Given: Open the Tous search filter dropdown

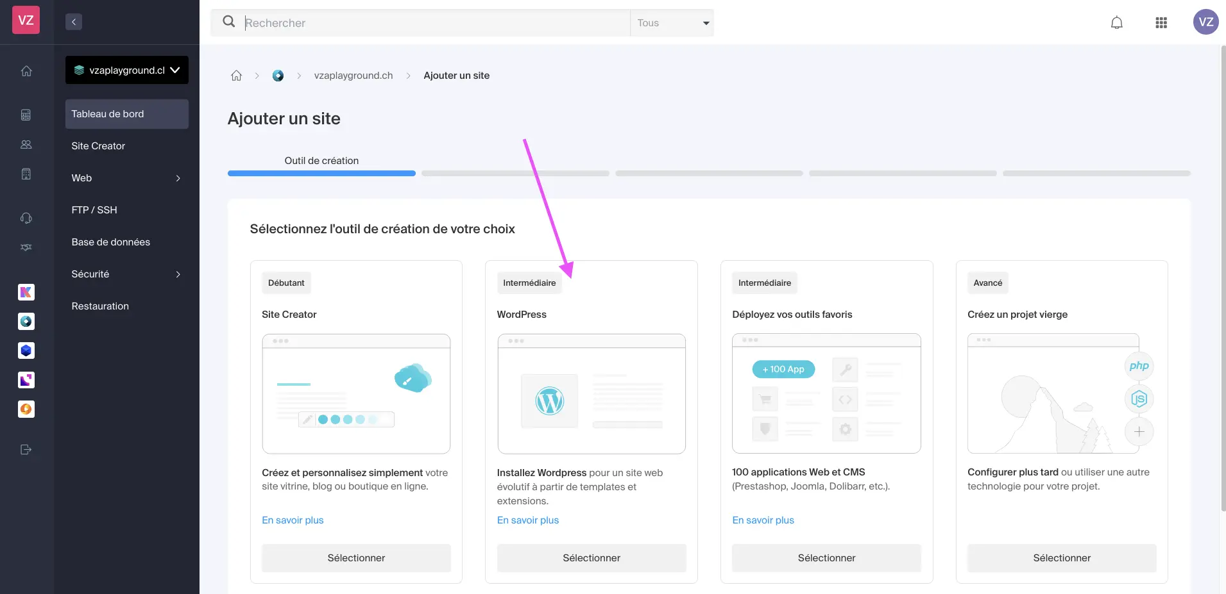Looking at the screenshot, I should click(672, 23).
